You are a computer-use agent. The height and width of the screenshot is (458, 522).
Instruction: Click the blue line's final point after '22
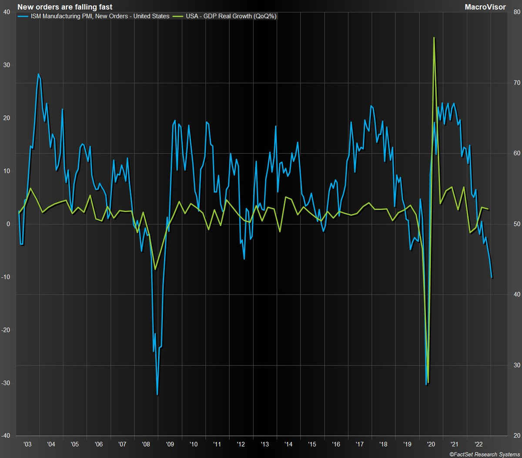coord(492,277)
